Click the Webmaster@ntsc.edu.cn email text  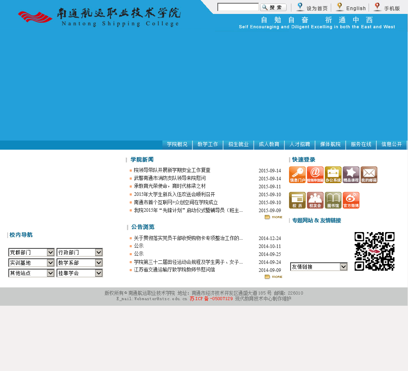tap(160, 299)
